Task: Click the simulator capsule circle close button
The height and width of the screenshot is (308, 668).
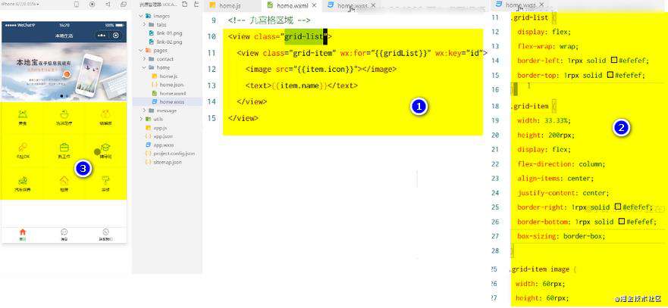Action: click(115, 36)
